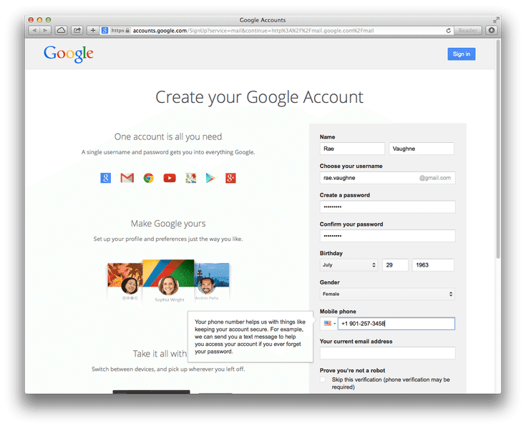The width and height of the screenshot is (526, 428).
Task: Click the Google Maps icon
Action: (x=190, y=178)
